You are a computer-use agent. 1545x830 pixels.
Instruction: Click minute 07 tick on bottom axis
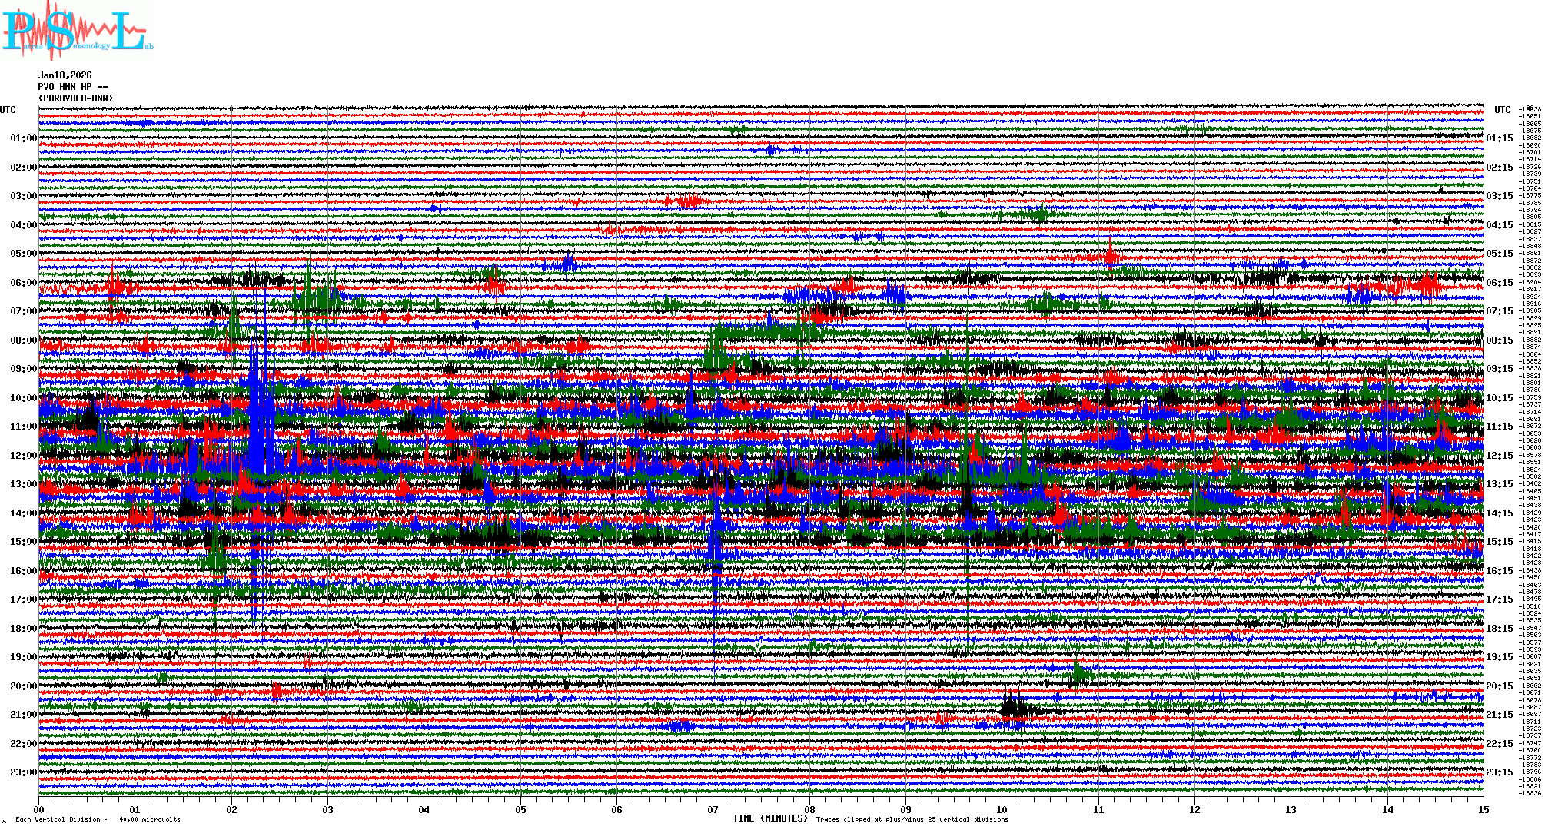tap(713, 809)
